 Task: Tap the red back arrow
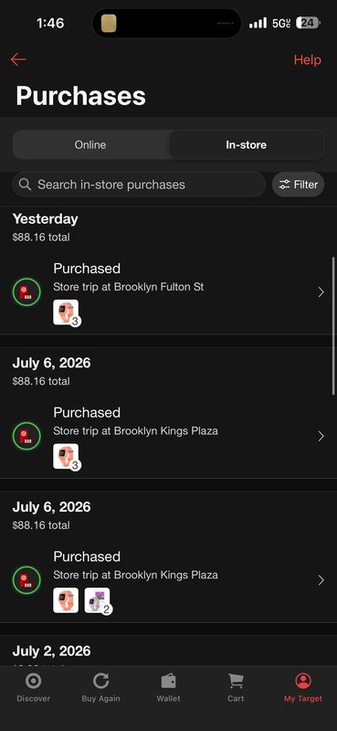18,59
